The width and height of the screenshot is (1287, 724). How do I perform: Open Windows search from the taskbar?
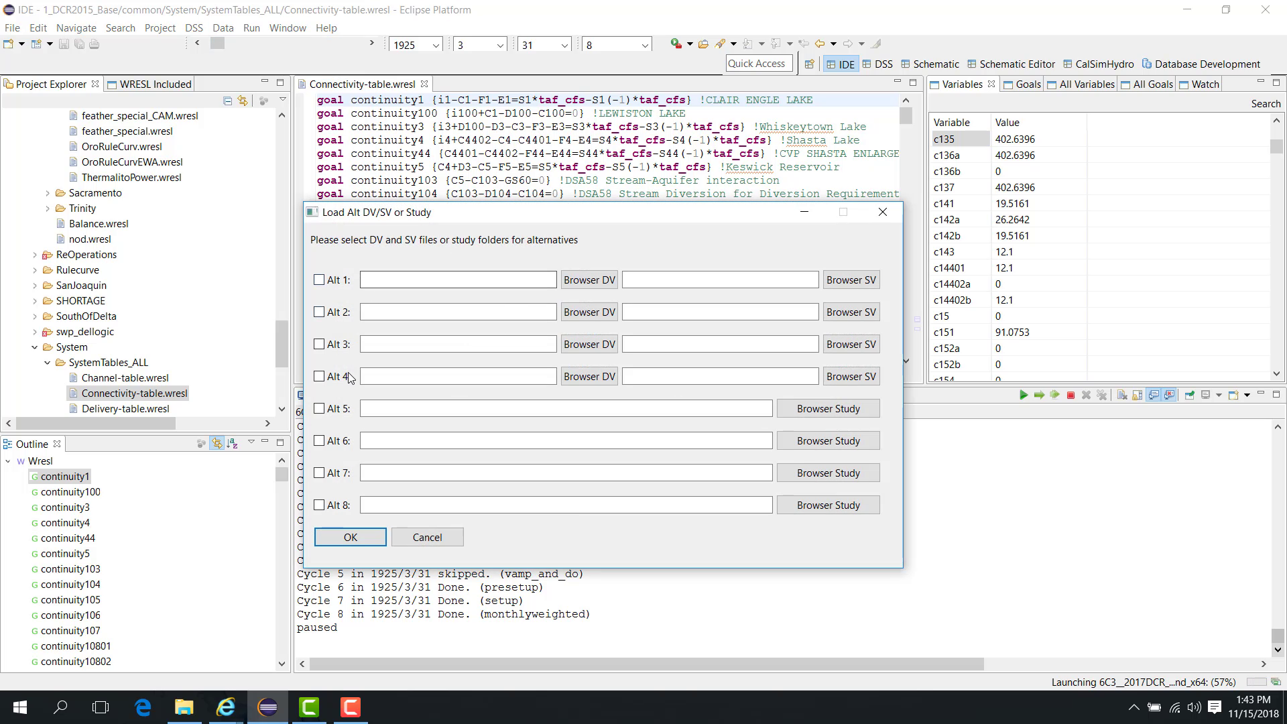pos(60,707)
